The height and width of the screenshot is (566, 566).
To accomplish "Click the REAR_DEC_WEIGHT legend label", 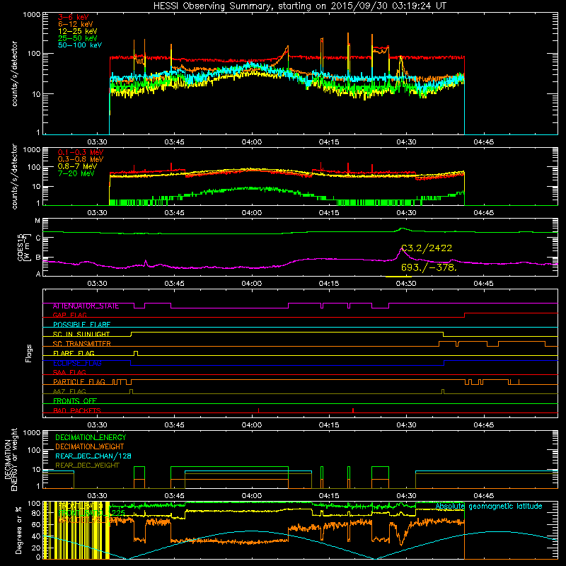I will tap(87, 466).
